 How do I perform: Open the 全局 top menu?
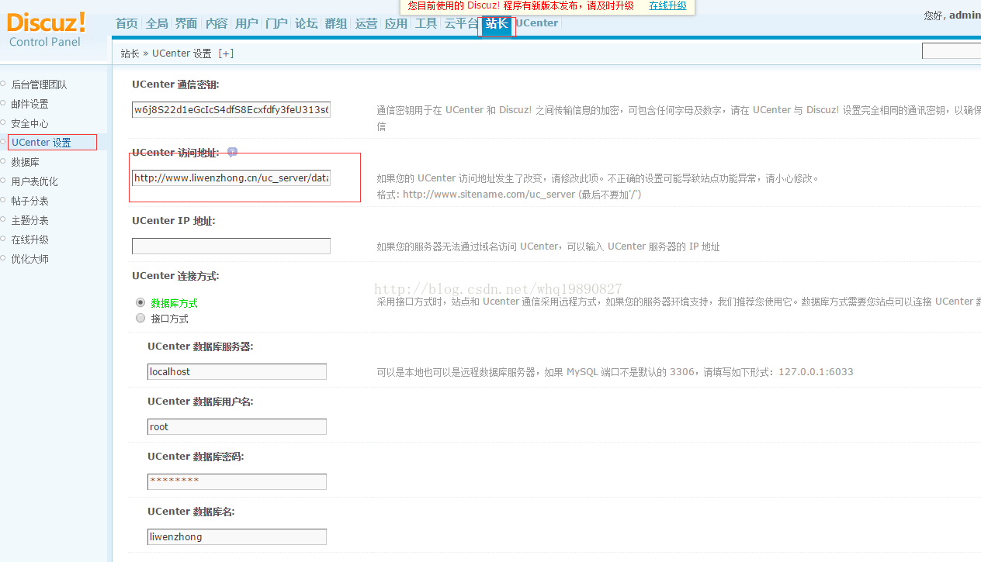click(157, 23)
